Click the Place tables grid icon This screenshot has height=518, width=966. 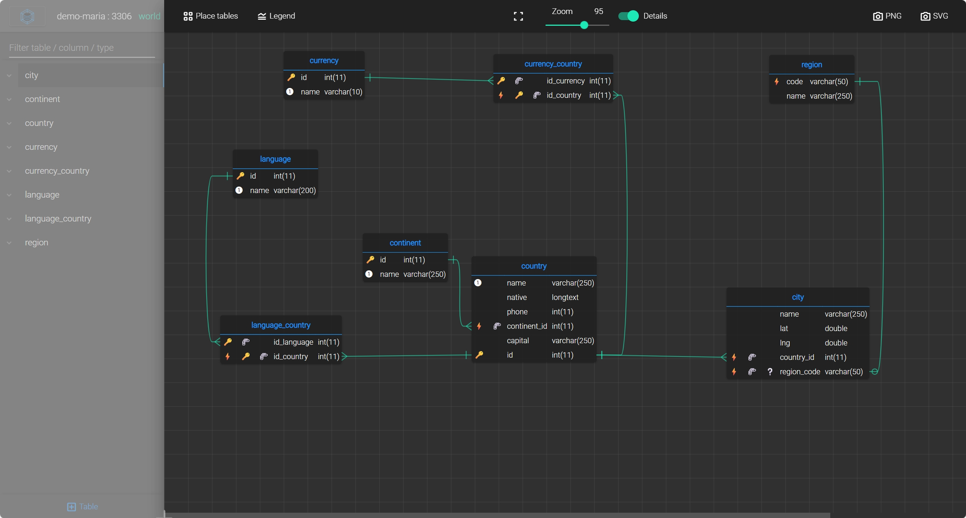tap(188, 16)
